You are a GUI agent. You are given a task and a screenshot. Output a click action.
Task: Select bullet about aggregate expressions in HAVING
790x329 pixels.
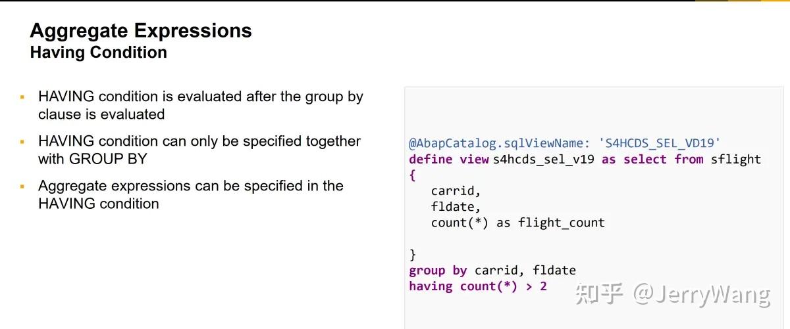click(x=191, y=194)
